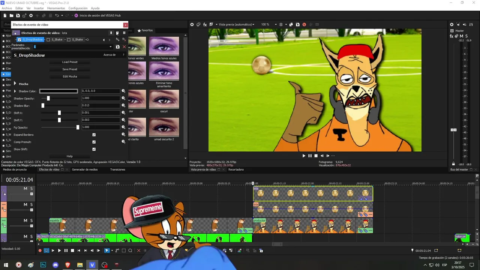Open VEGAS Hub login
Viewport: 480px width, 270px height.
(x=97, y=15)
